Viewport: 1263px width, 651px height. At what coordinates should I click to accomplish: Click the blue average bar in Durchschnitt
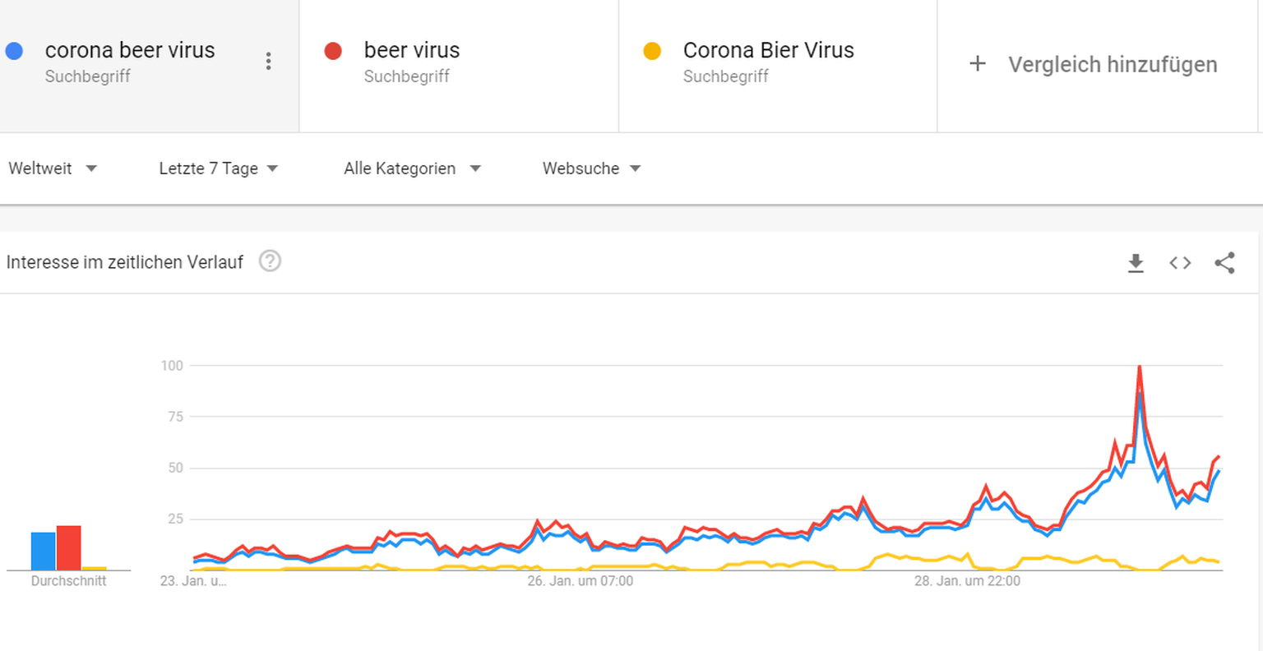[44, 551]
